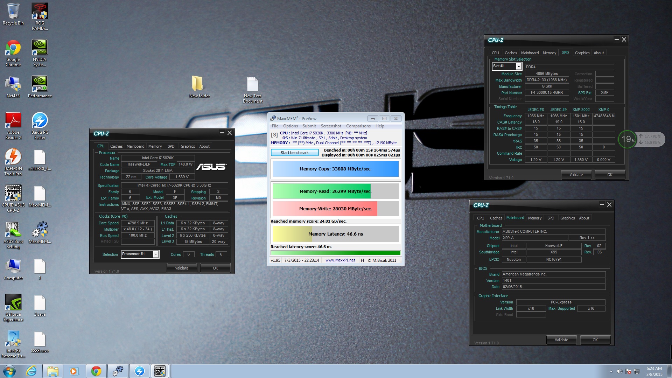Open 8888.save file on desktop
672x378 pixels.
click(x=40, y=342)
